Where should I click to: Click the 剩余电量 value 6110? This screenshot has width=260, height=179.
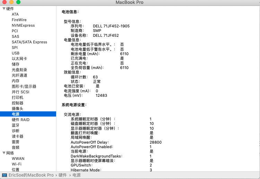coord(124,54)
